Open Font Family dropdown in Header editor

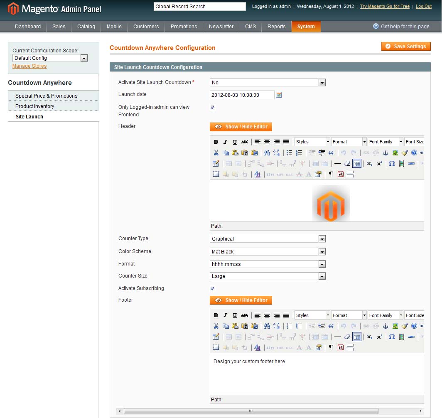386,142
